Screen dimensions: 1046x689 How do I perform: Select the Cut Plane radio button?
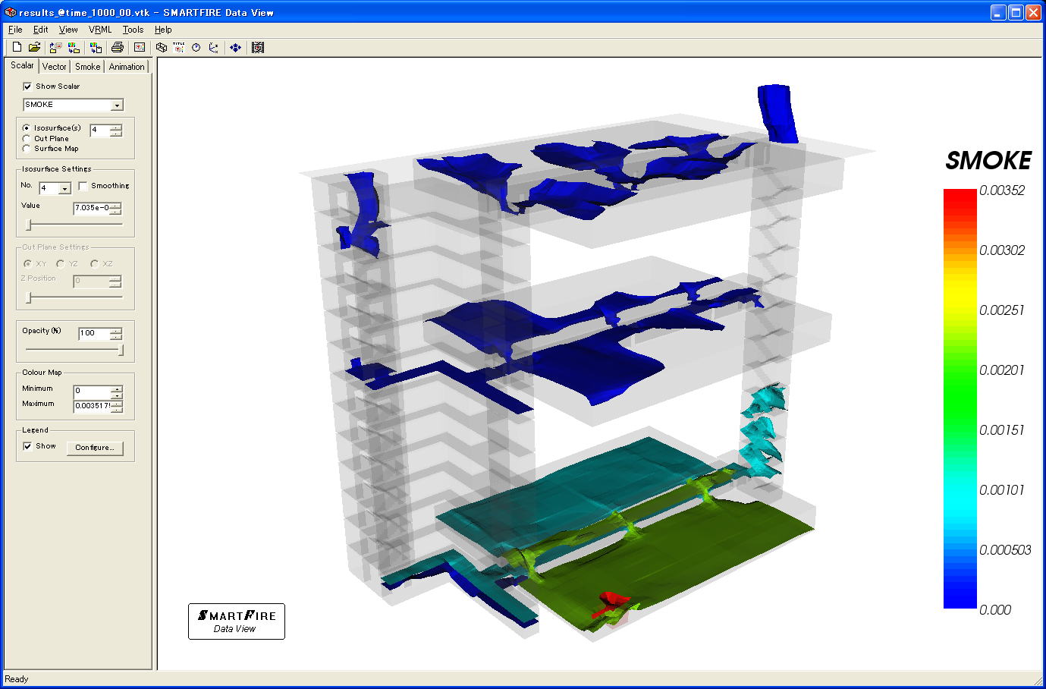pos(27,139)
